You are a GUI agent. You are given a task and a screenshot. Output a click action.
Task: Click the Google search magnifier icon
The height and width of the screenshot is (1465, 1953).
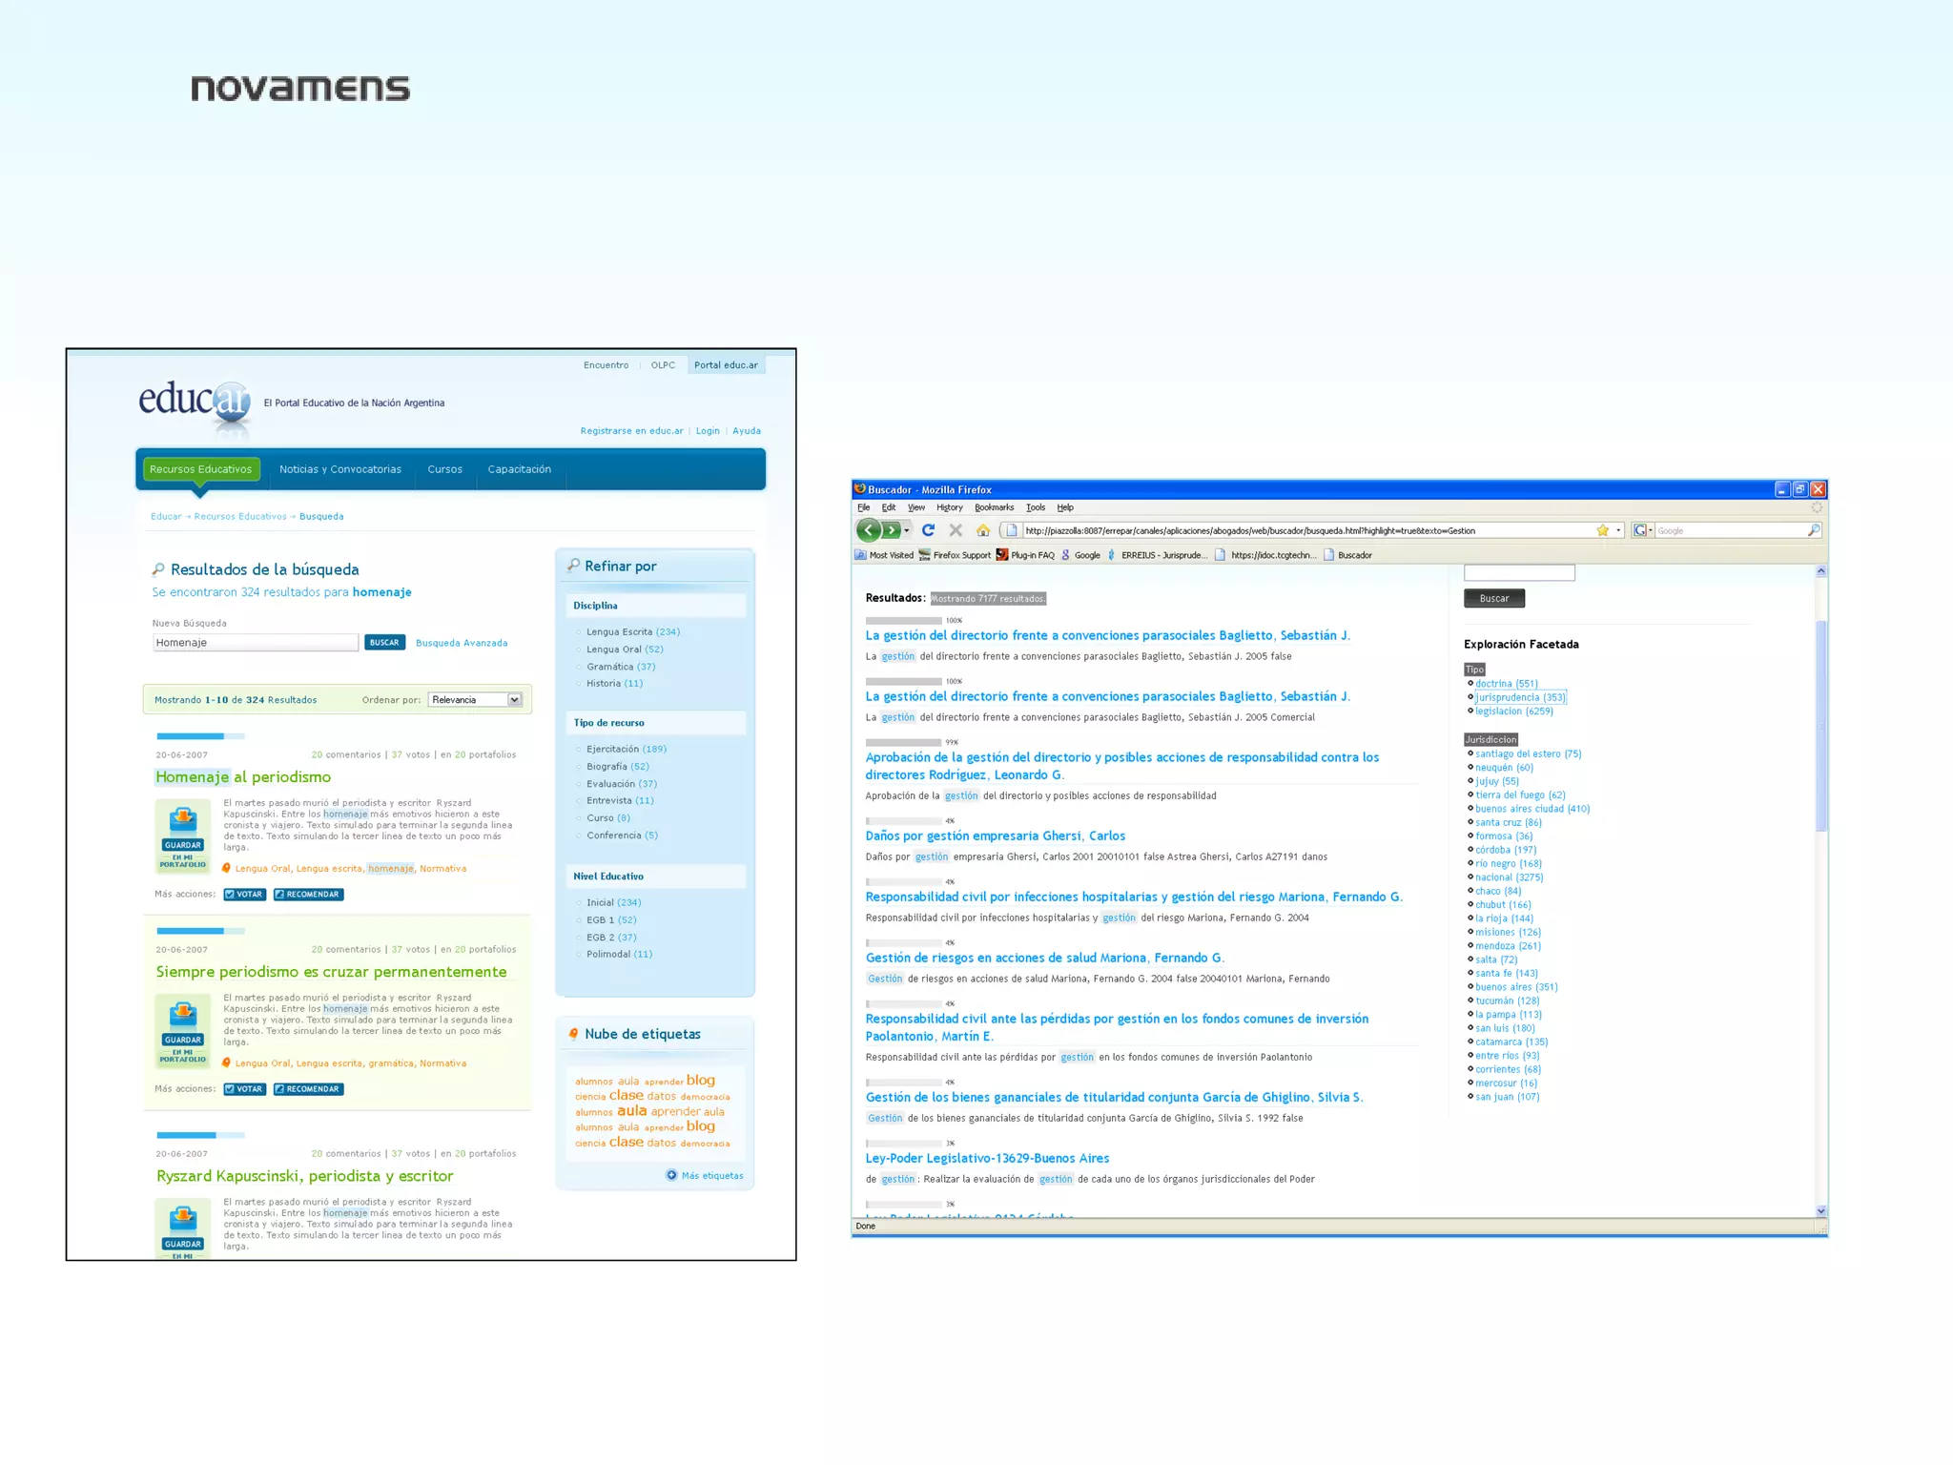coord(1814,530)
